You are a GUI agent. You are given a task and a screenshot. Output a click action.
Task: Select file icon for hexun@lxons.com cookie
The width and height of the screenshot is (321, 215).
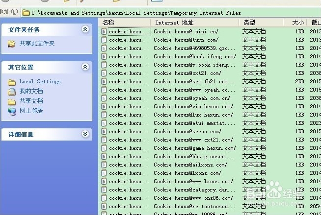104,173
